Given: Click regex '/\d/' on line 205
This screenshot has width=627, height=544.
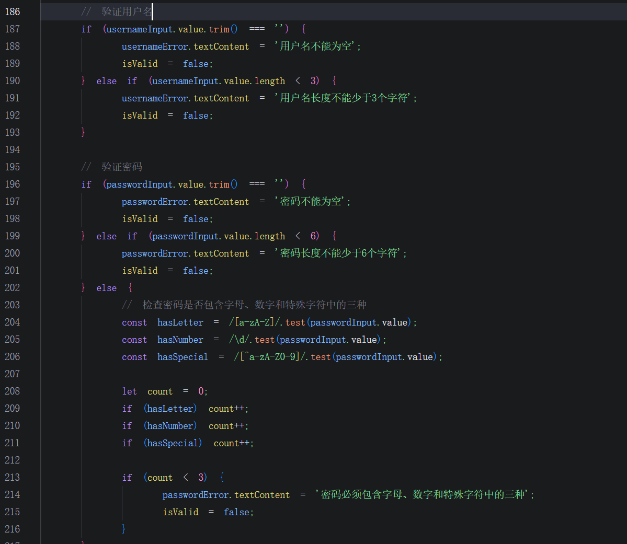Looking at the screenshot, I should coord(239,340).
